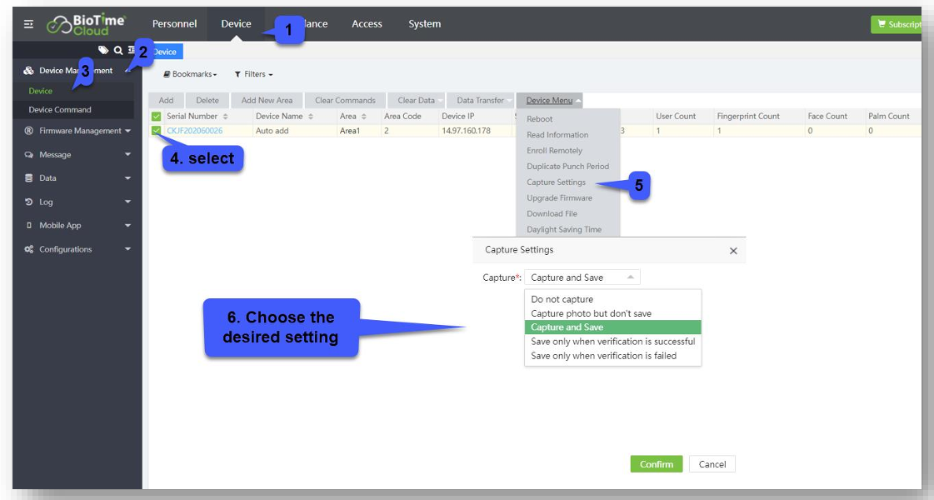This screenshot has width=934, height=500.
Task: Click the hamburger menu icon beside BioTime logo
Action: 28,24
